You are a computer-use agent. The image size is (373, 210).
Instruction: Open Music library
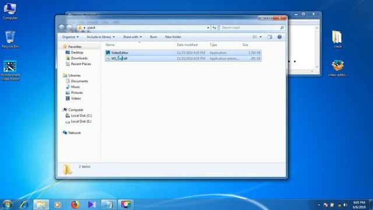tap(75, 87)
